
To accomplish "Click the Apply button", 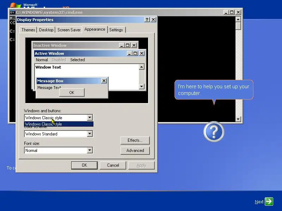I will tap(141, 165).
